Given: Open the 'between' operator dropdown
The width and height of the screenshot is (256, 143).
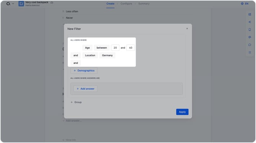Looking at the screenshot, I should click(102, 48).
